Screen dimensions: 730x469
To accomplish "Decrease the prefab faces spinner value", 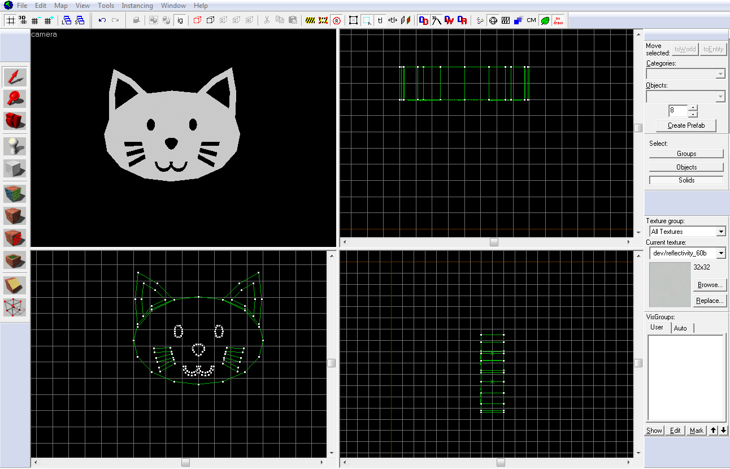I will point(693,114).
